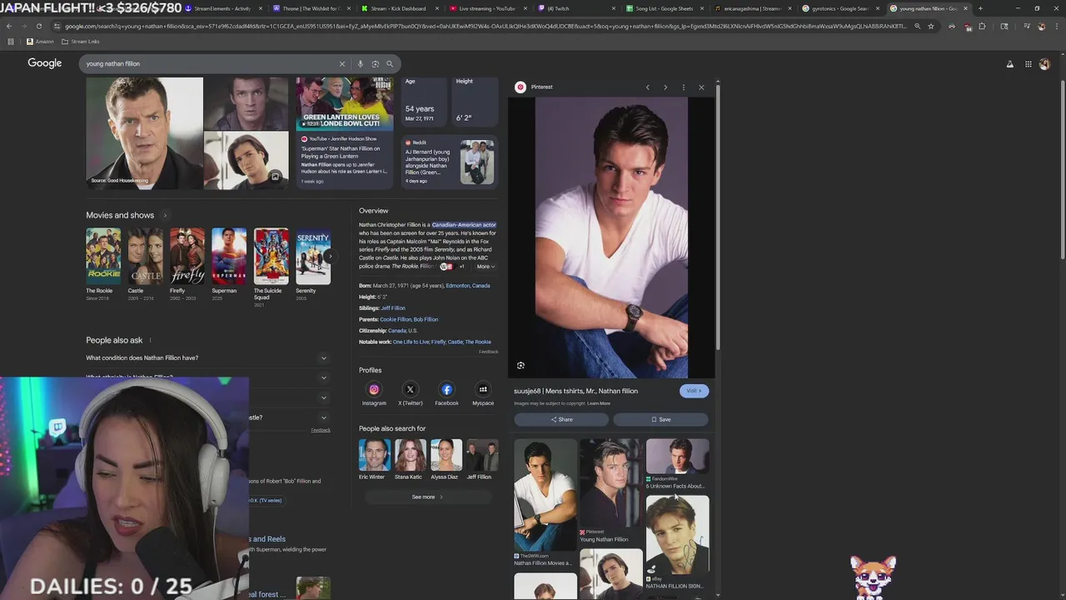Search inside image with Lens icon on photo

coord(521,365)
